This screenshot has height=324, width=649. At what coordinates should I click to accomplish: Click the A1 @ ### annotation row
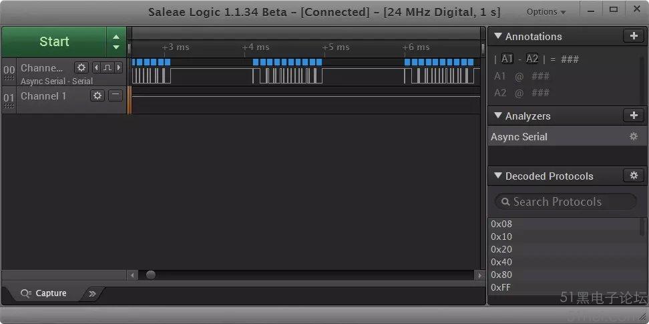coord(522,76)
